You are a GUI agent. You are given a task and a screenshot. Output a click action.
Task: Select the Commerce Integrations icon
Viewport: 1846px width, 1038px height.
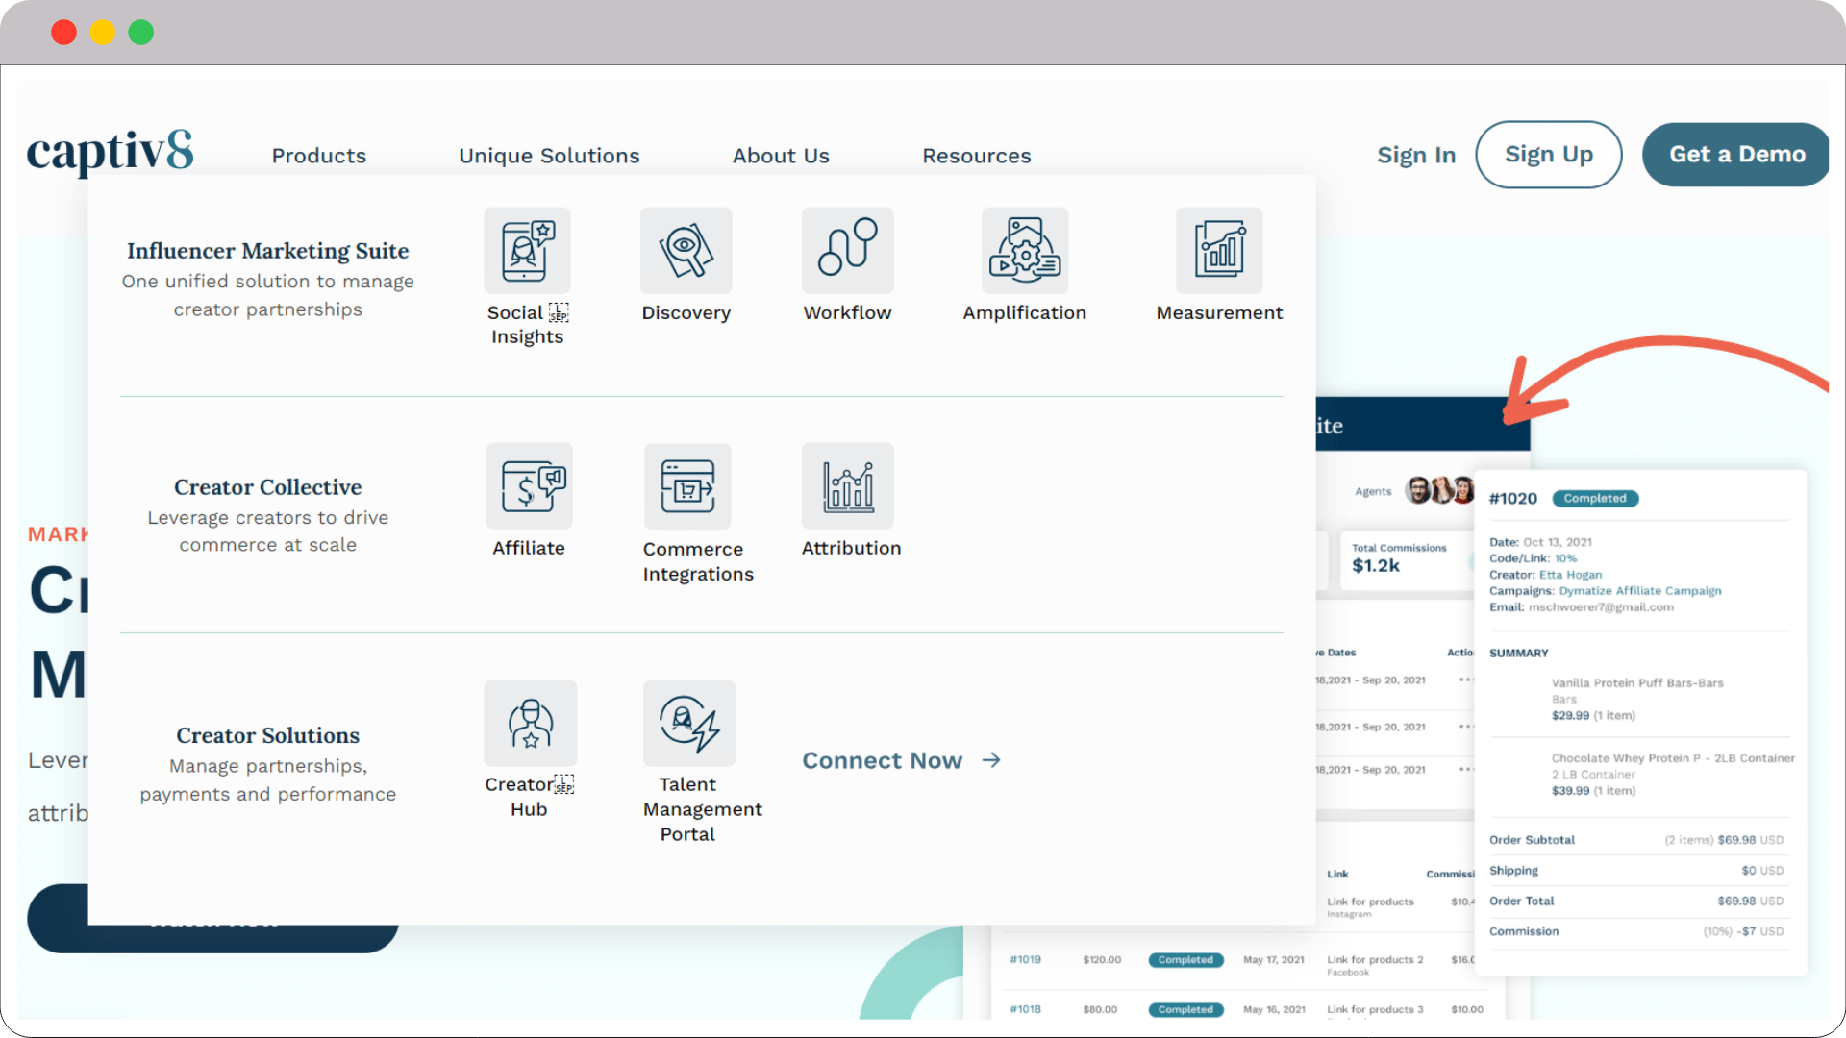pyautogui.click(x=687, y=485)
